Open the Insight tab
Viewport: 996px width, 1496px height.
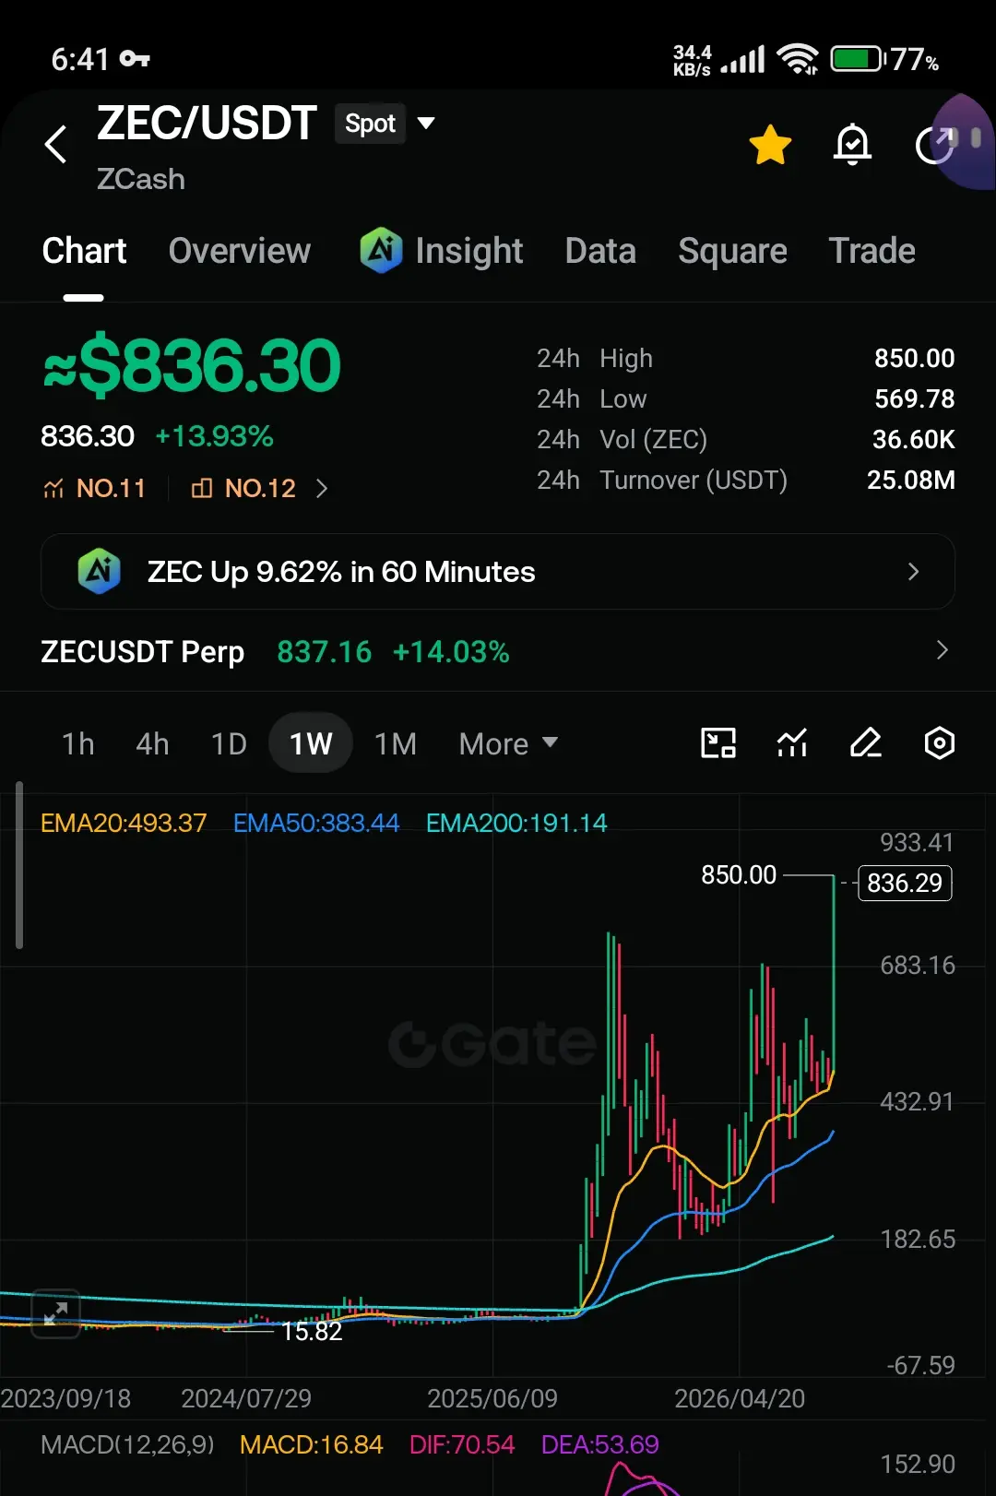[468, 251]
